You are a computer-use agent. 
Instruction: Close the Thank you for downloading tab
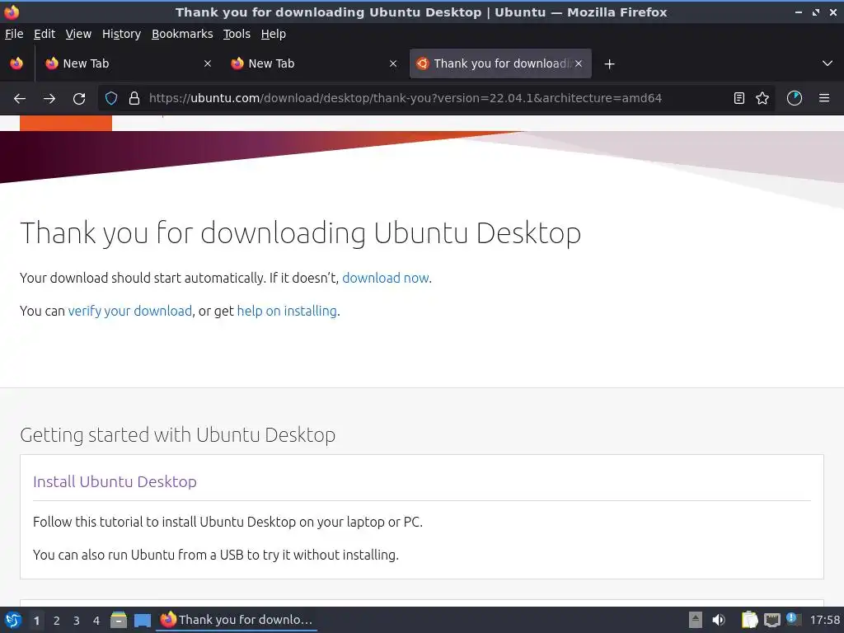(578, 63)
